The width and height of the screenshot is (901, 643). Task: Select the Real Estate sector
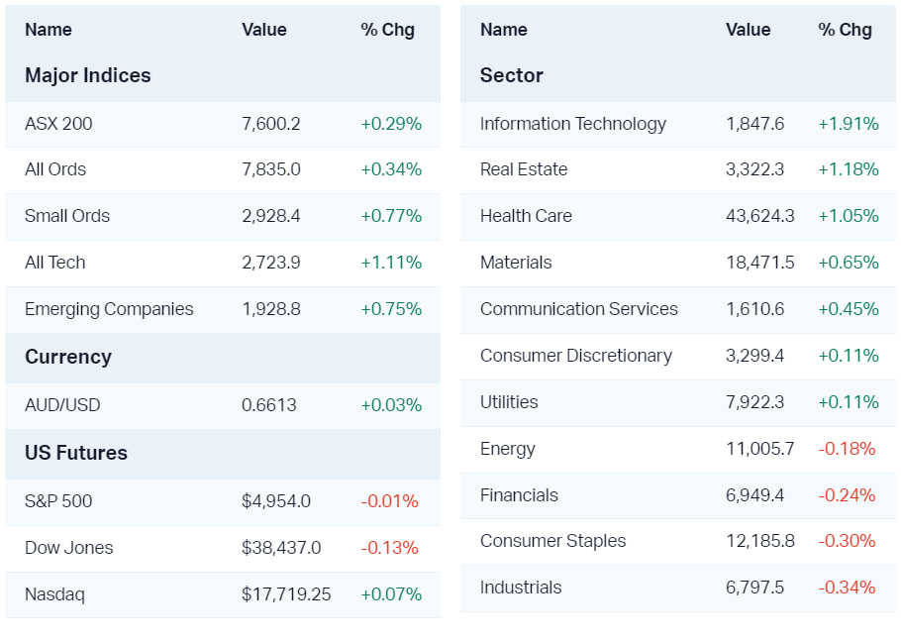[x=524, y=169]
